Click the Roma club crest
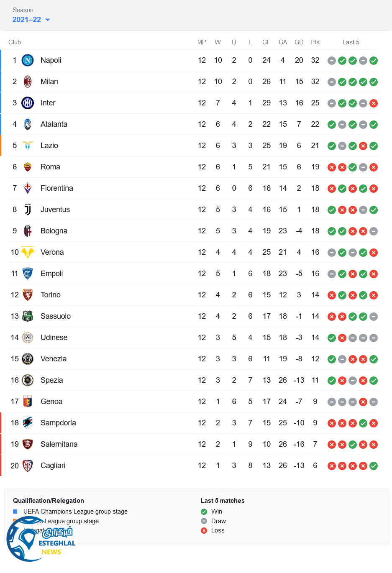The height and width of the screenshot is (573, 392). click(x=28, y=167)
